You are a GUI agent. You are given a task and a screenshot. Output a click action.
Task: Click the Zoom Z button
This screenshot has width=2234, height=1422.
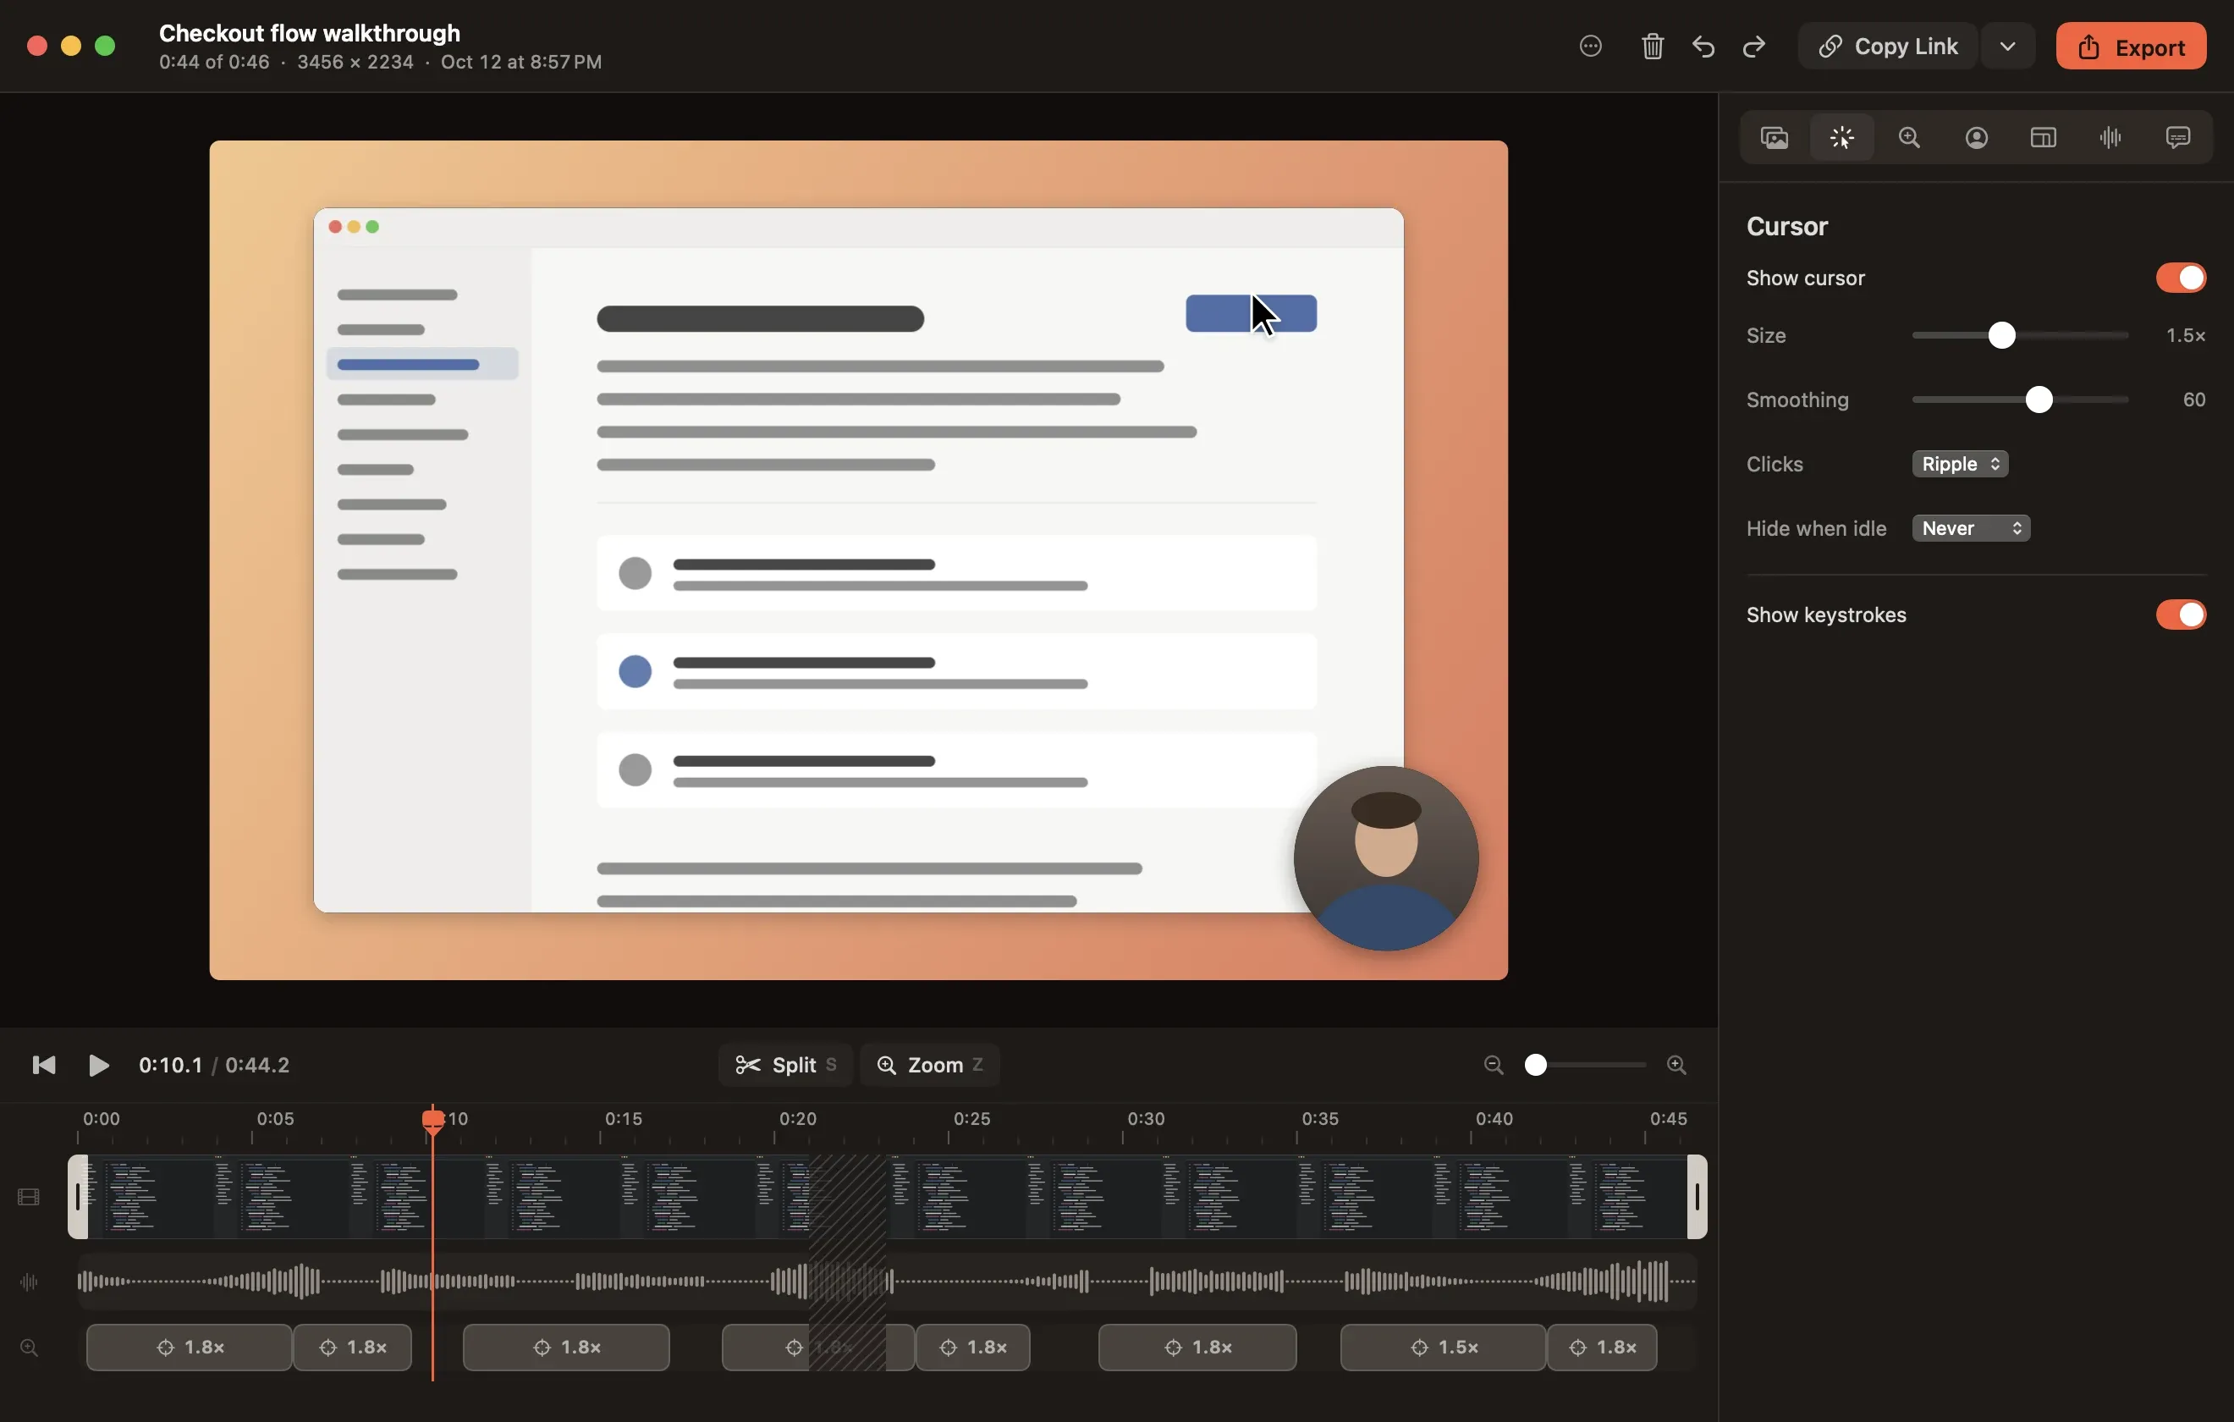point(930,1065)
